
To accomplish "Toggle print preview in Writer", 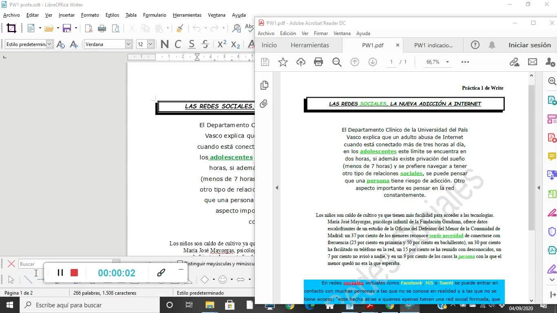I will [x=116, y=28].
